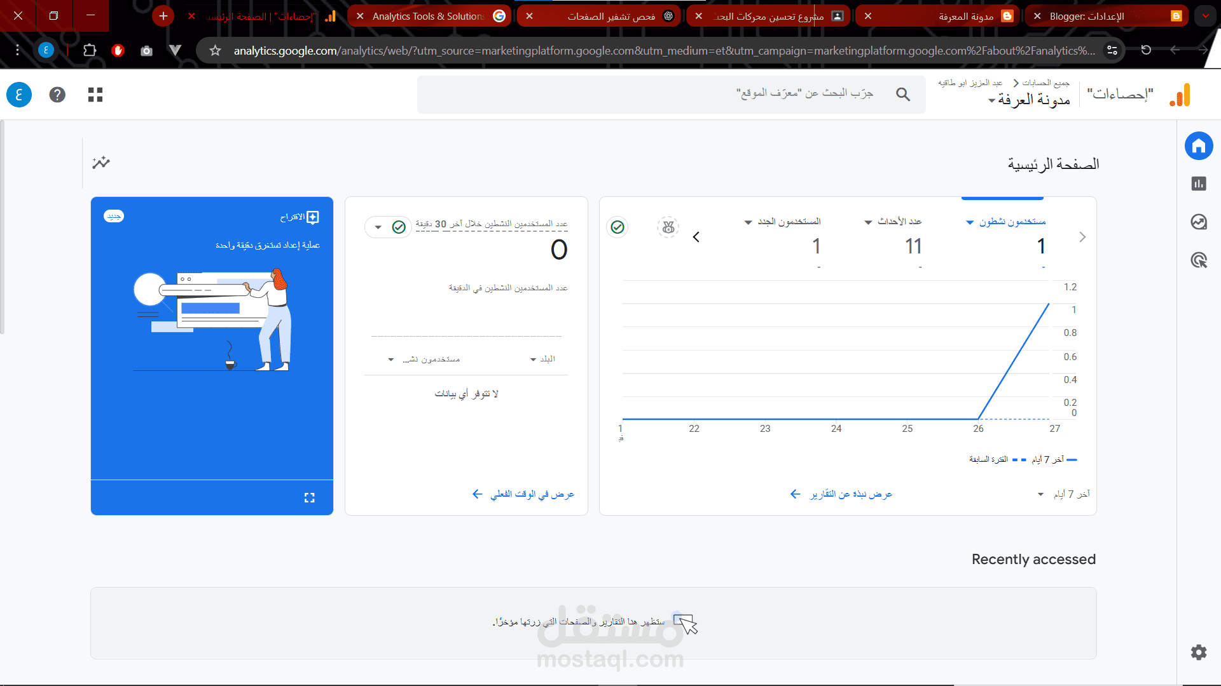Open the new tab plus button
The width and height of the screenshot is (1221, 686).
point(163,16)
